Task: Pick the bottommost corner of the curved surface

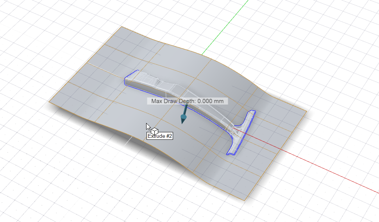Action: [245, 200]
